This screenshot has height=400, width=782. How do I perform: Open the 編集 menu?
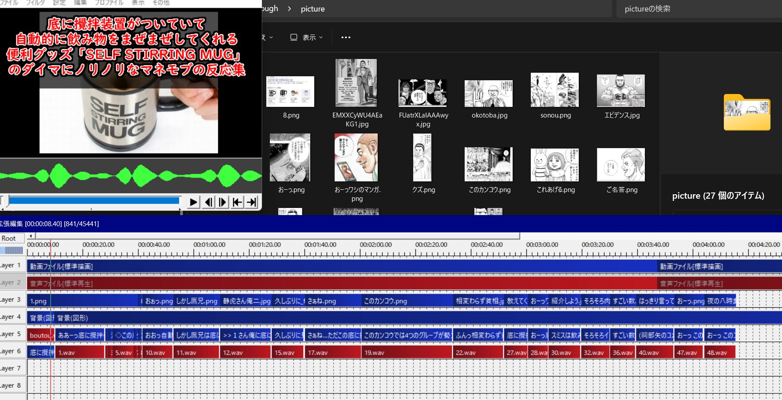[x=80, y=3]
